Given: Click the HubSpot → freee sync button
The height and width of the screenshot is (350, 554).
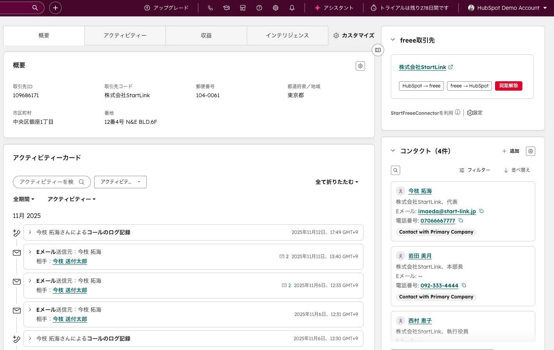Looking at the screenshot, I should pyautogui.click(x=421, y=86).
